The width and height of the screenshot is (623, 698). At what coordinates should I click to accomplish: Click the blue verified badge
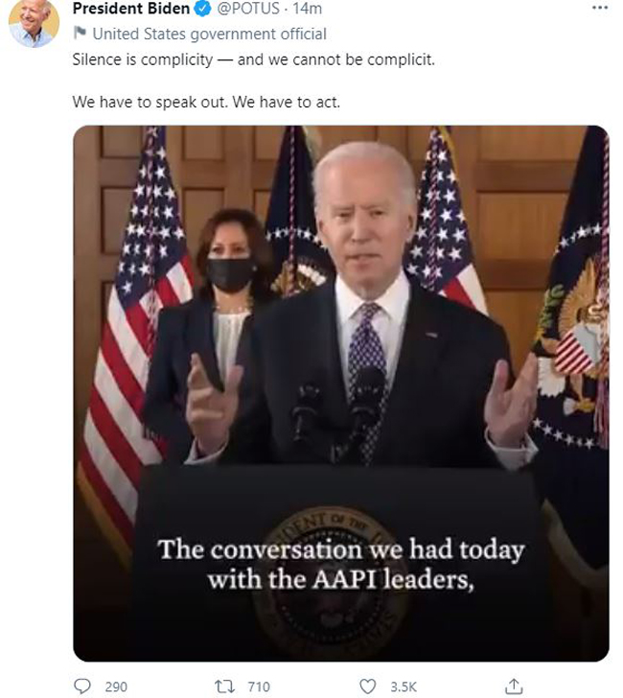click(x=203, y=8)
